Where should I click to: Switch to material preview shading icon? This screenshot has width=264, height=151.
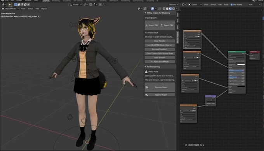(170, 9)
